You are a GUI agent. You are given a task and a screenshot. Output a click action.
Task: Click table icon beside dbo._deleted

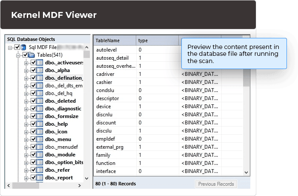(x=40, y=101)
